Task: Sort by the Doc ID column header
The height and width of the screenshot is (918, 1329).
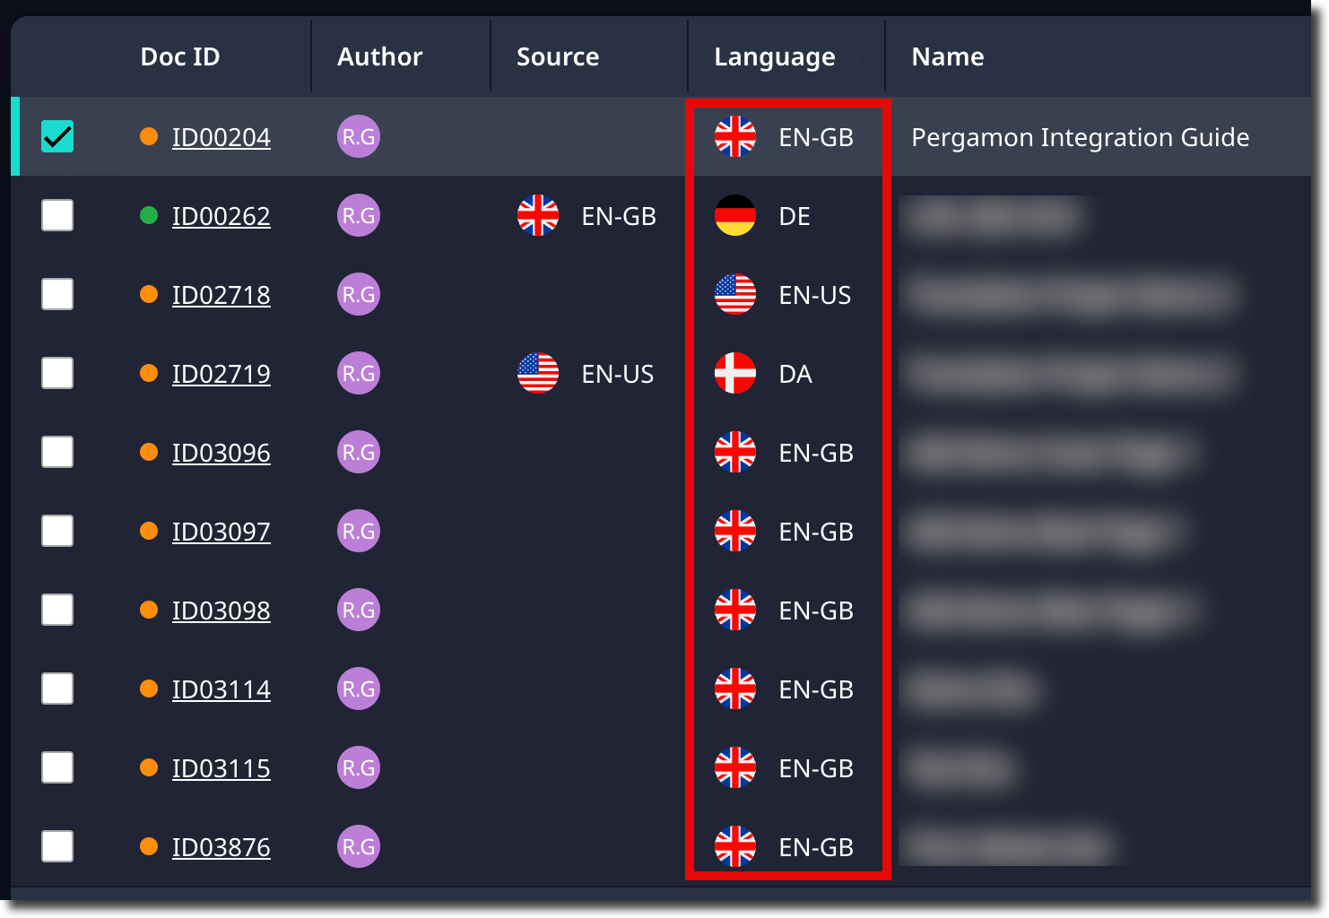Action: click(x=180, y=56)
